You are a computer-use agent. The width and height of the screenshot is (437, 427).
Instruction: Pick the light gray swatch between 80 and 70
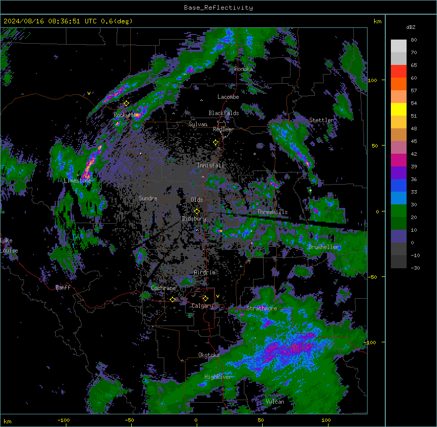tap(398, 46)
